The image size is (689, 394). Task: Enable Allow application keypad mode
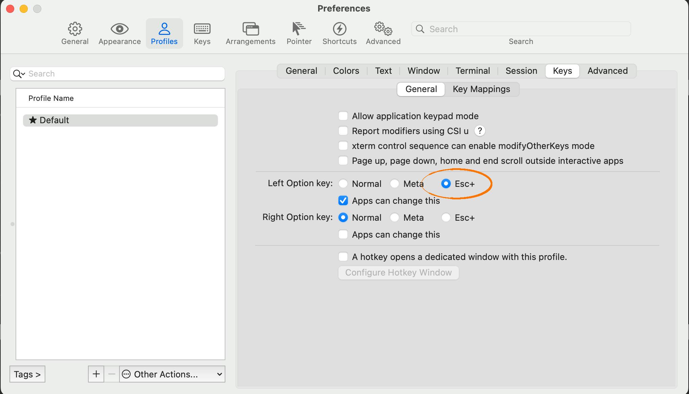[343, 116]
